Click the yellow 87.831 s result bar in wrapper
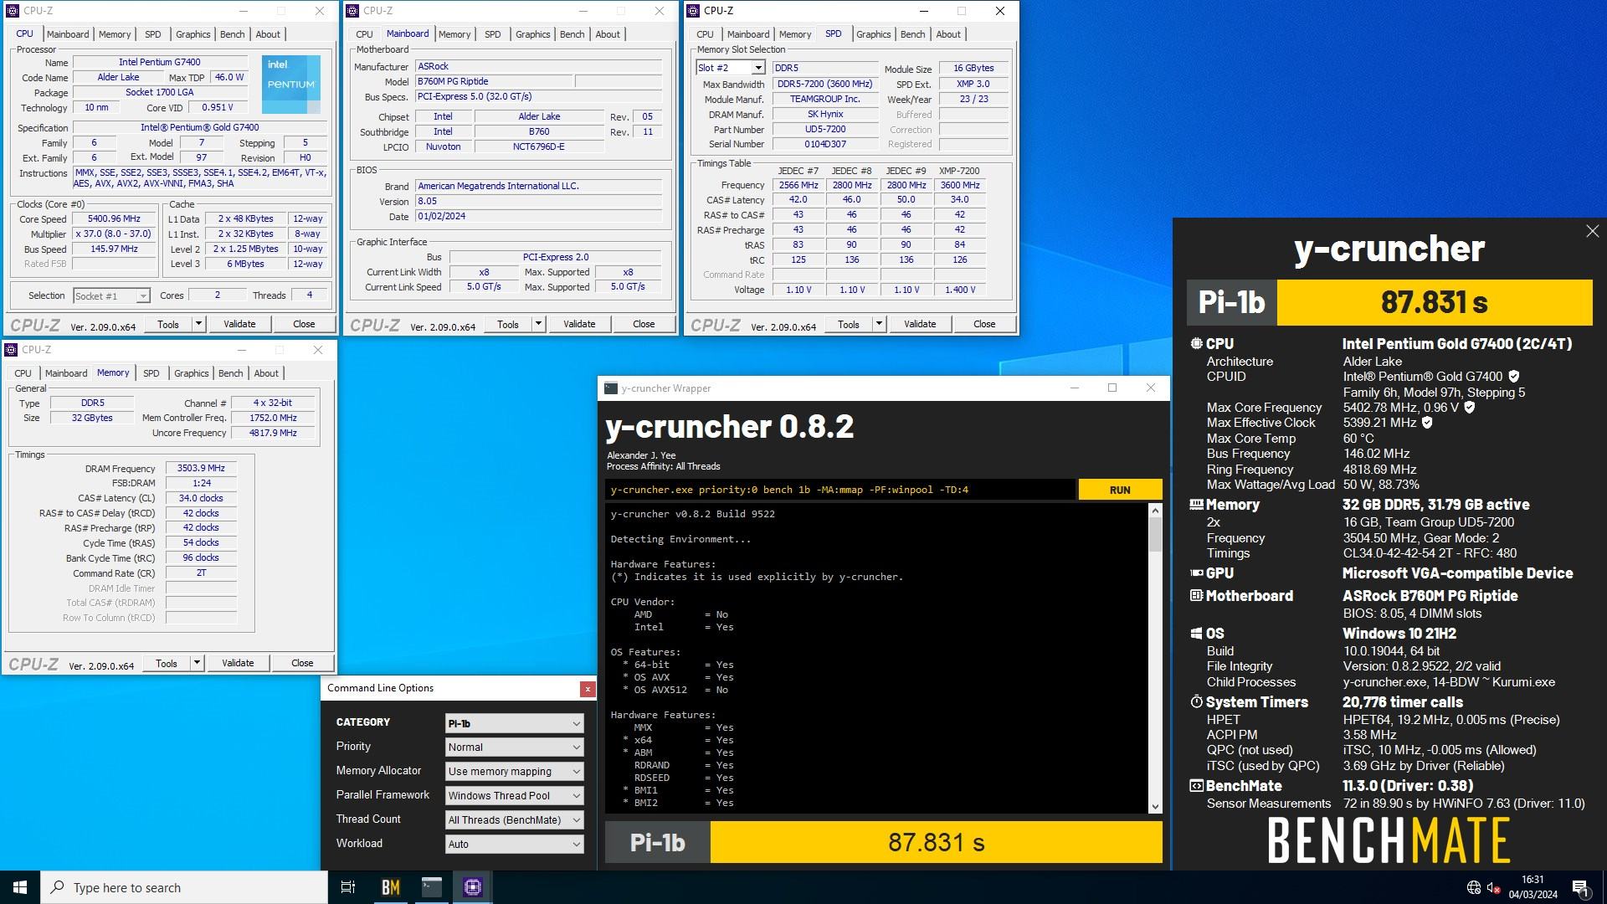The width and height of the screenshot is (1607, 904). click(936, 842)
